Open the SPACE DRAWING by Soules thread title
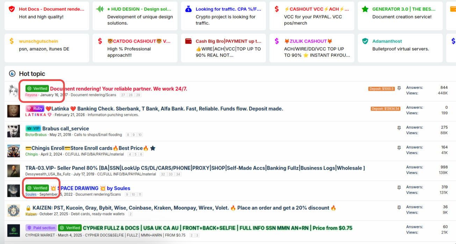The width and height of the screenshot is (456, 244). click(x=90, y=188)
